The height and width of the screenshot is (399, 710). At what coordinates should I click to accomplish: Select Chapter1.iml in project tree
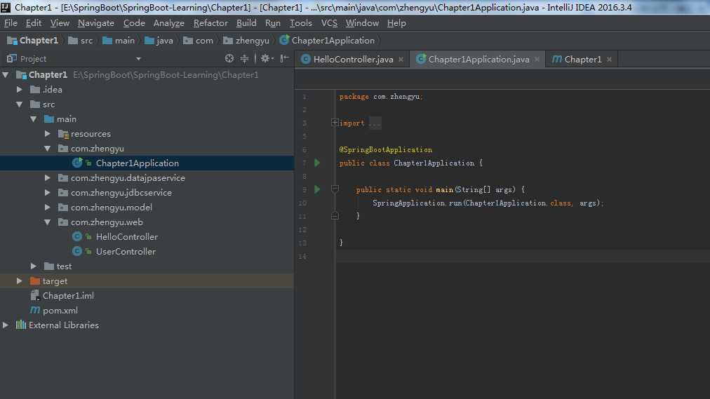[68, 295]
